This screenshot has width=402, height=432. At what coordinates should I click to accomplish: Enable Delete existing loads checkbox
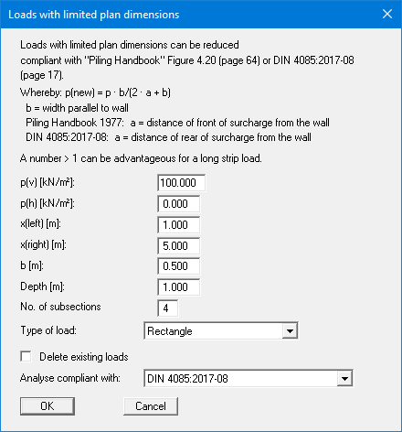click(x=26, y=356)
